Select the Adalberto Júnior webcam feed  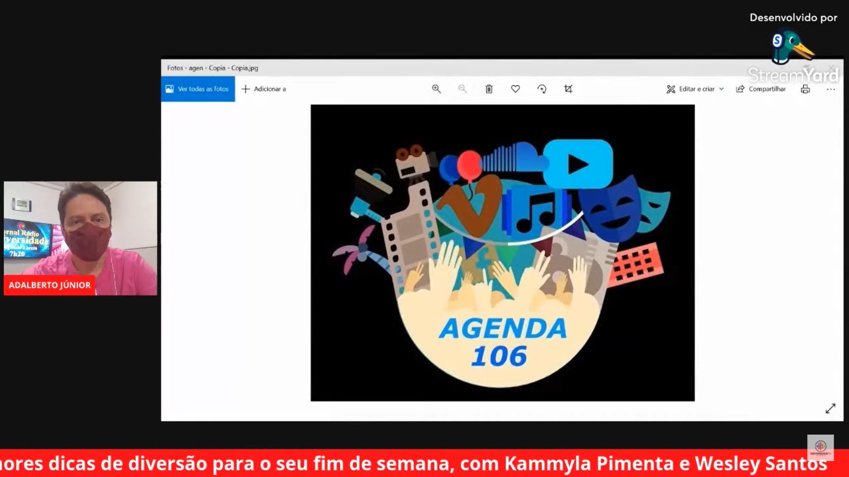80,238
